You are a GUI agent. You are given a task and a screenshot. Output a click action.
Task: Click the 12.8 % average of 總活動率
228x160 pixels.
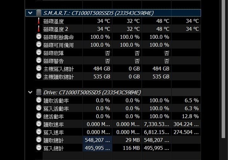click(190, 116)
